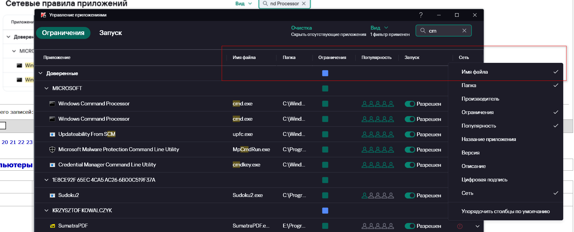Toggle launch permission for Sudoku2.exe

point(410,195)
